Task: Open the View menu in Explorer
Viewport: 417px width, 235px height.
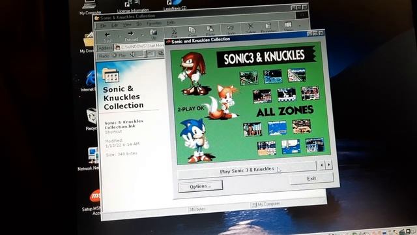Action: (127, 25)
